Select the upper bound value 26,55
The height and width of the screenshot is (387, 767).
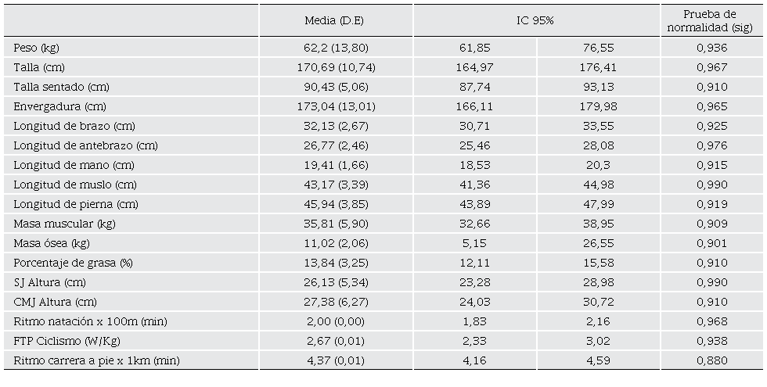tap(598, 243)
